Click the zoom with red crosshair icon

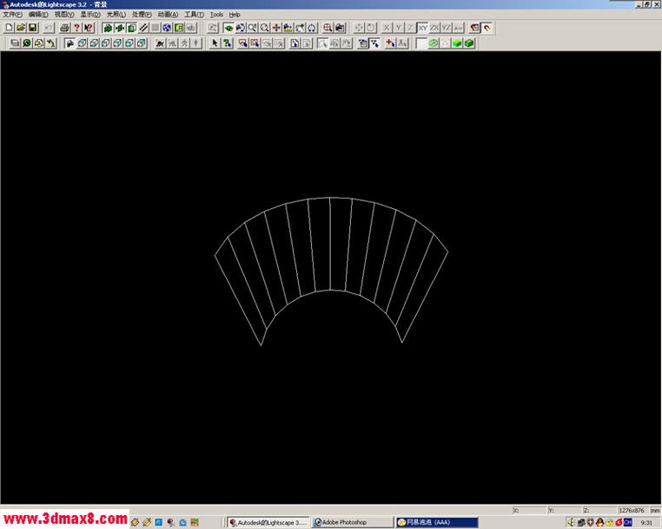click(x=328, y=28)
